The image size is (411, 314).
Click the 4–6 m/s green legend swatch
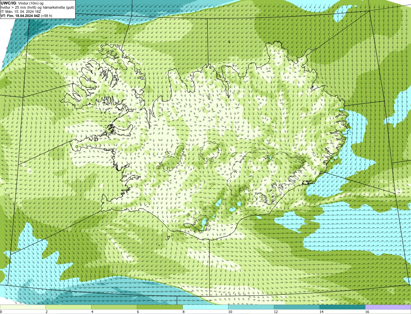tap(114, 307)
